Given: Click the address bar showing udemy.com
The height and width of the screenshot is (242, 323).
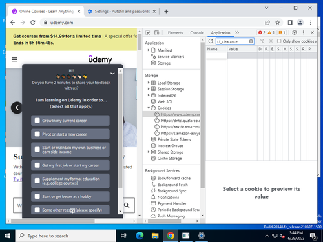Looking at the screenshot, I should coord(151,23).
